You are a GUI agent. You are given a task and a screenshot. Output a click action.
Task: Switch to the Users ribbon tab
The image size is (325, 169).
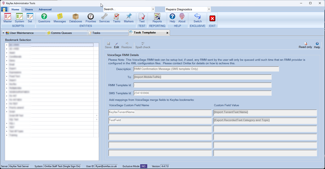point(29,10)
